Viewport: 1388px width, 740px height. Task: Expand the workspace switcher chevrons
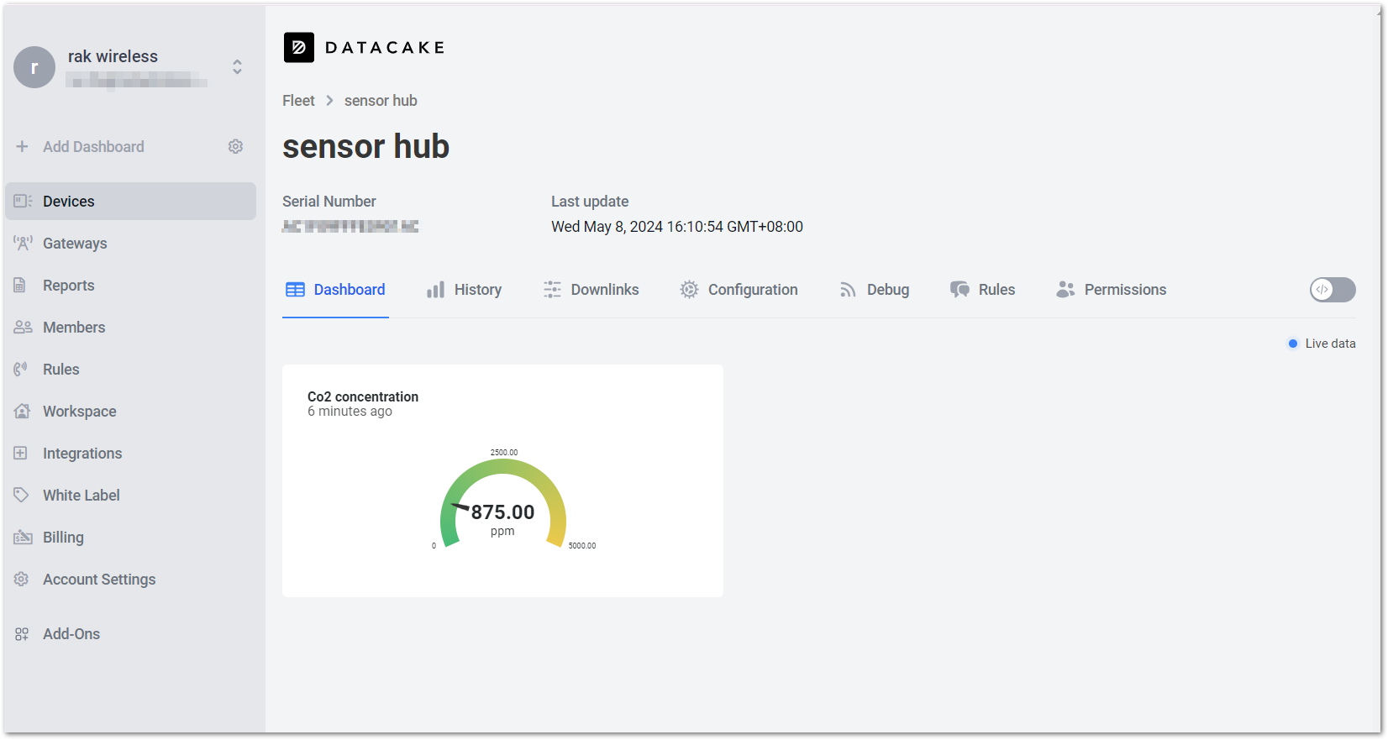(237, 67)
